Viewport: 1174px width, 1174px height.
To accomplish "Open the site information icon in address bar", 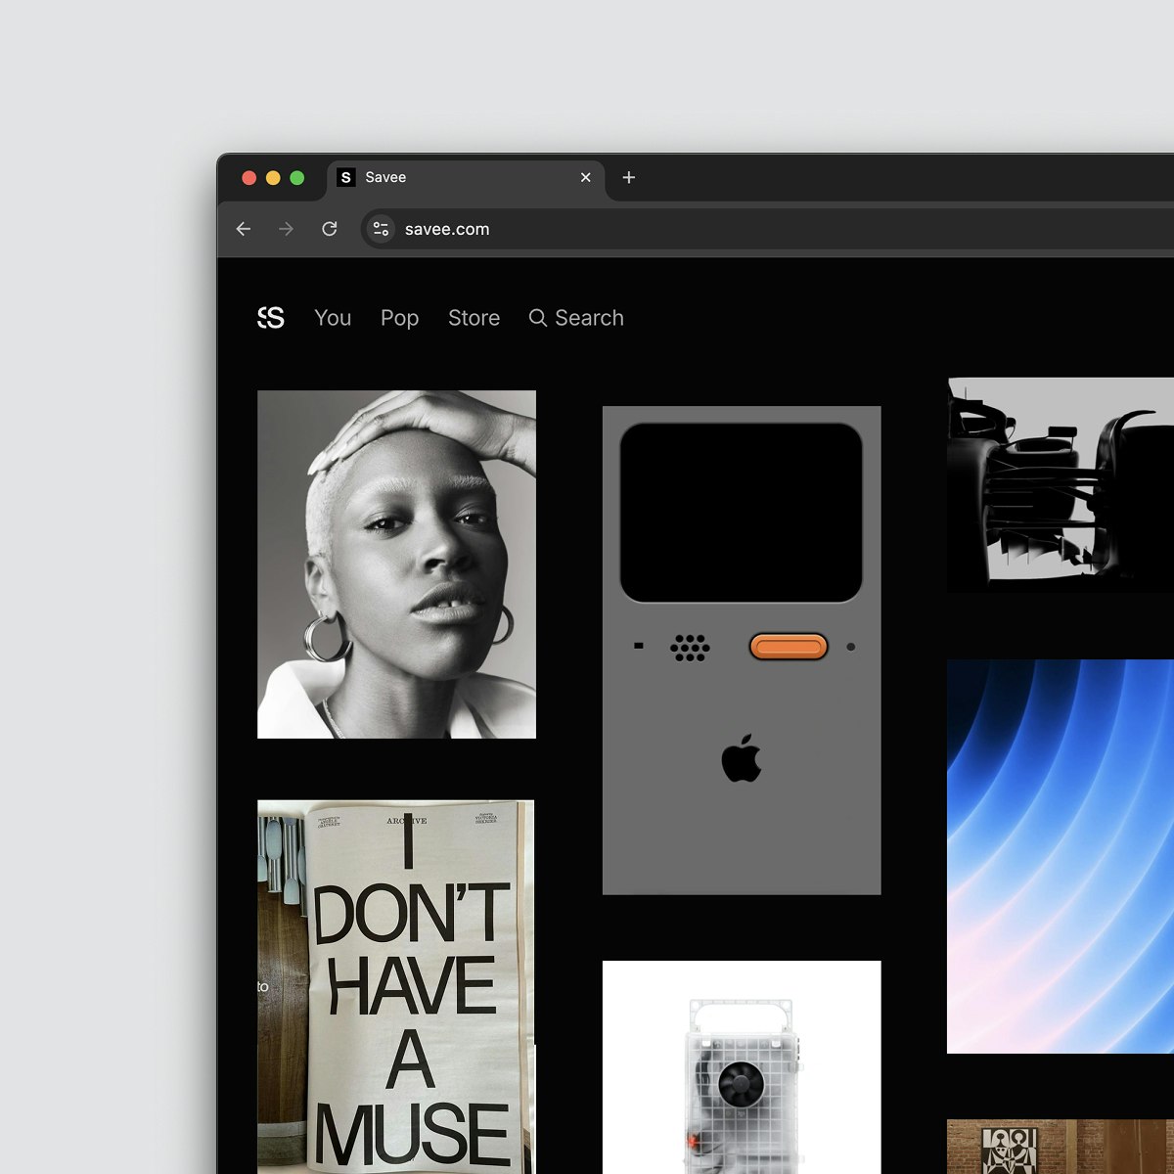I will (x=381, y=229).
